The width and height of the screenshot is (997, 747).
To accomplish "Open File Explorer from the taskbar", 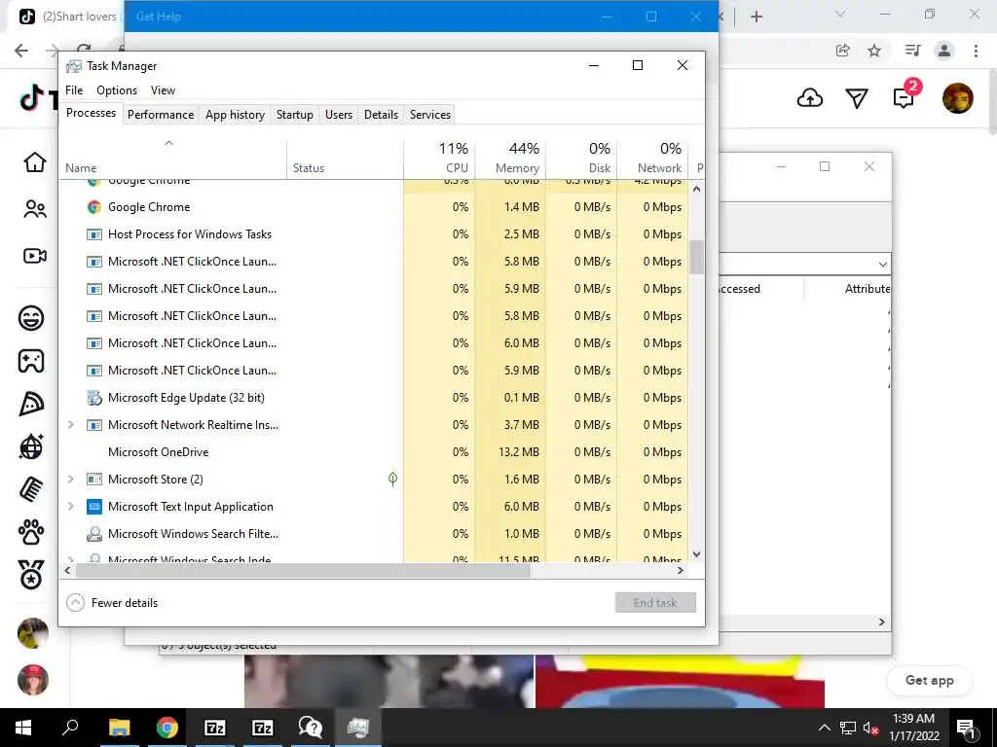I will [x=119, y=728].
